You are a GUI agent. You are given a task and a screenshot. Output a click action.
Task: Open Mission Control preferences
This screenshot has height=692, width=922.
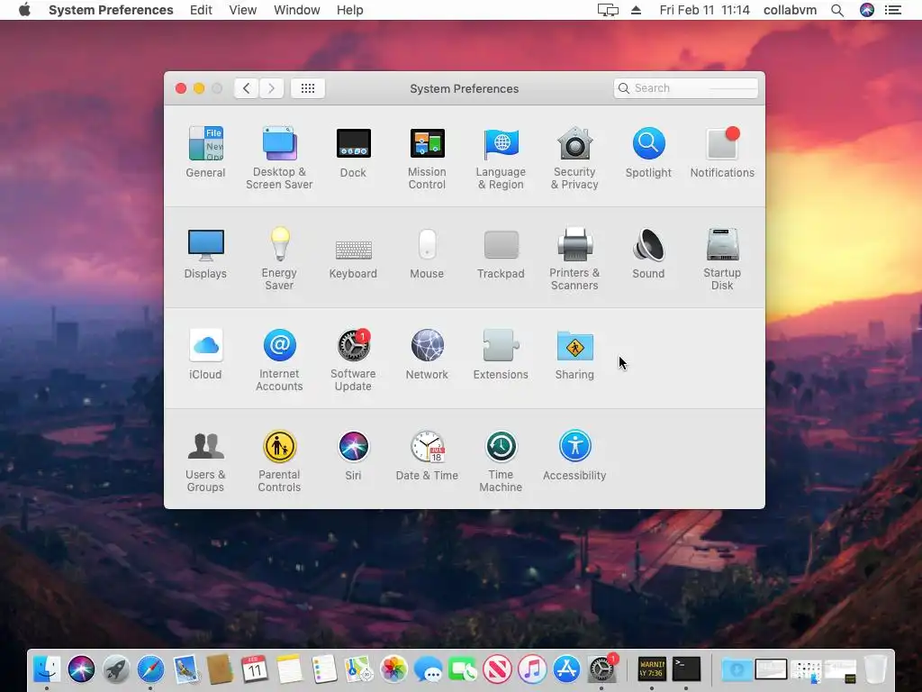point(427,158)
